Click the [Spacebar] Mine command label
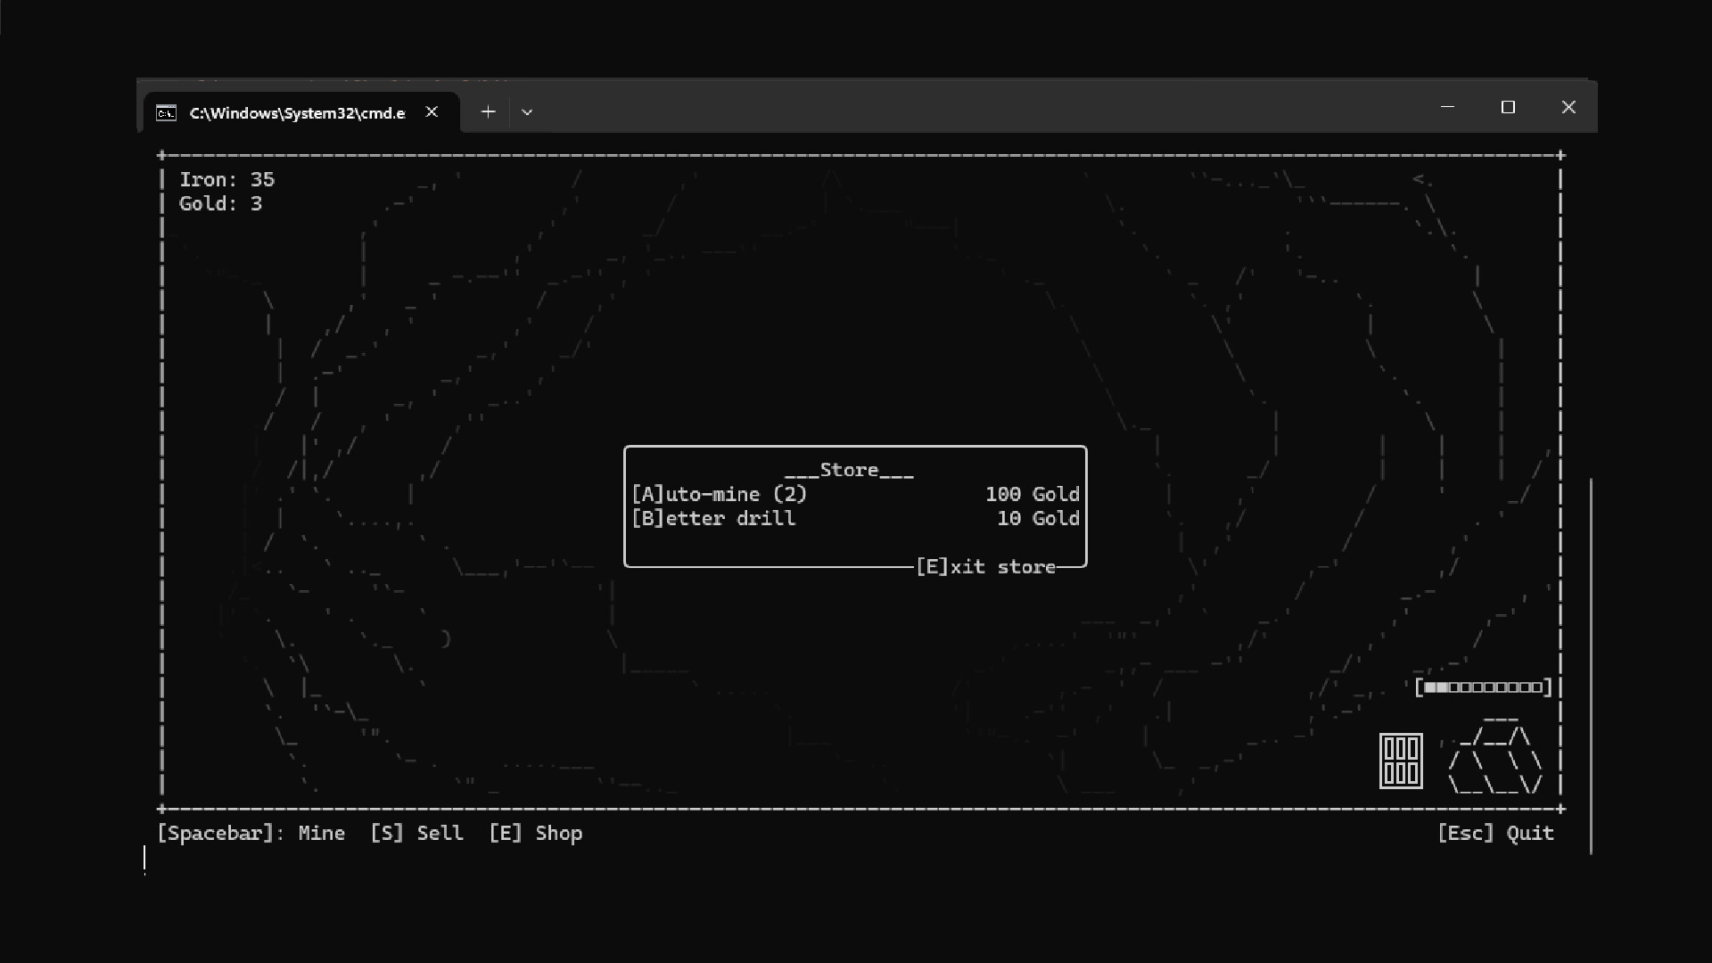The image size is (1712, 963). coord(251,833)
